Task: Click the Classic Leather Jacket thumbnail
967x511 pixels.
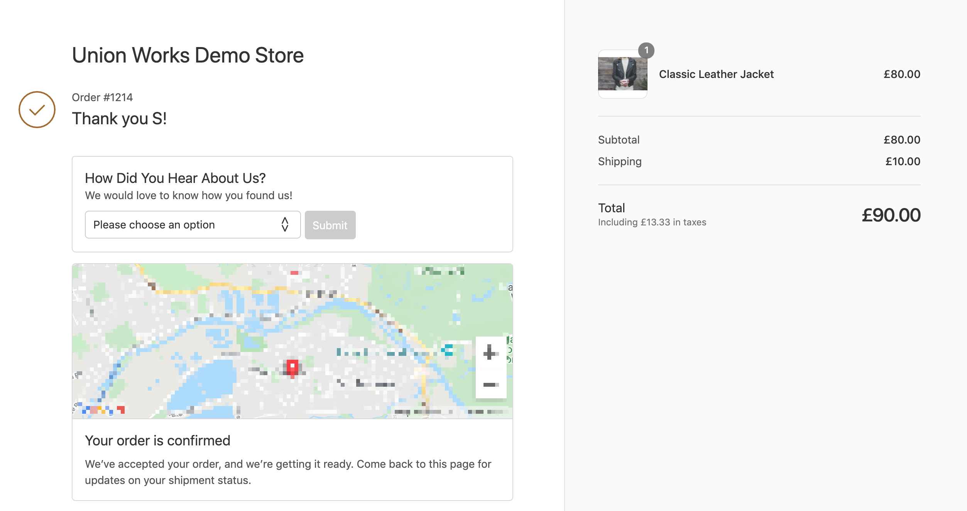Action: (x=622, y=74)
